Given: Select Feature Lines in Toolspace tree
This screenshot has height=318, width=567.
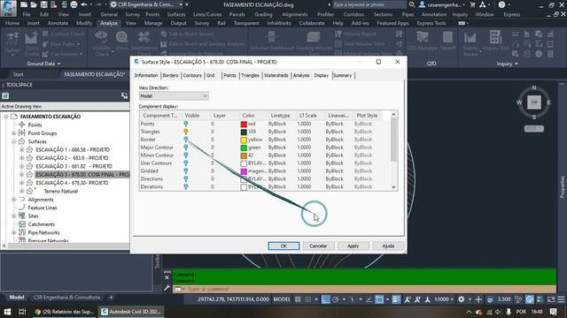Looking at the screenshot, I should coord(43,208).
